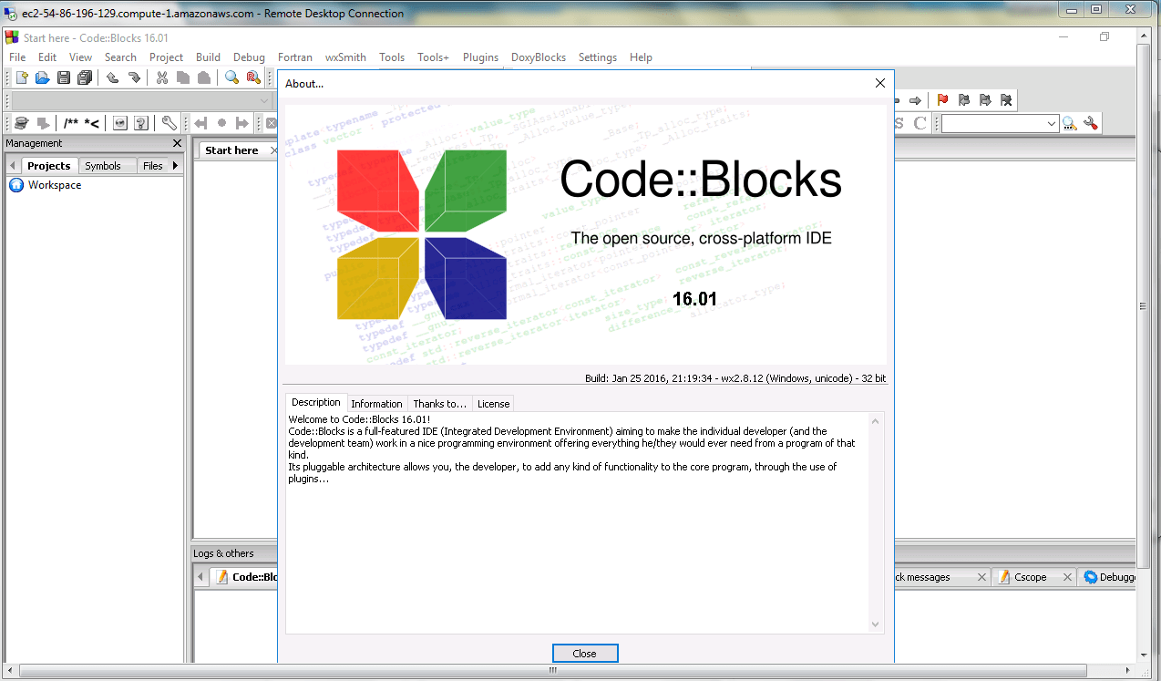Screen dimensions: 1161x681
Task: Select the License tab in About dialog
Action: (493, 403)
